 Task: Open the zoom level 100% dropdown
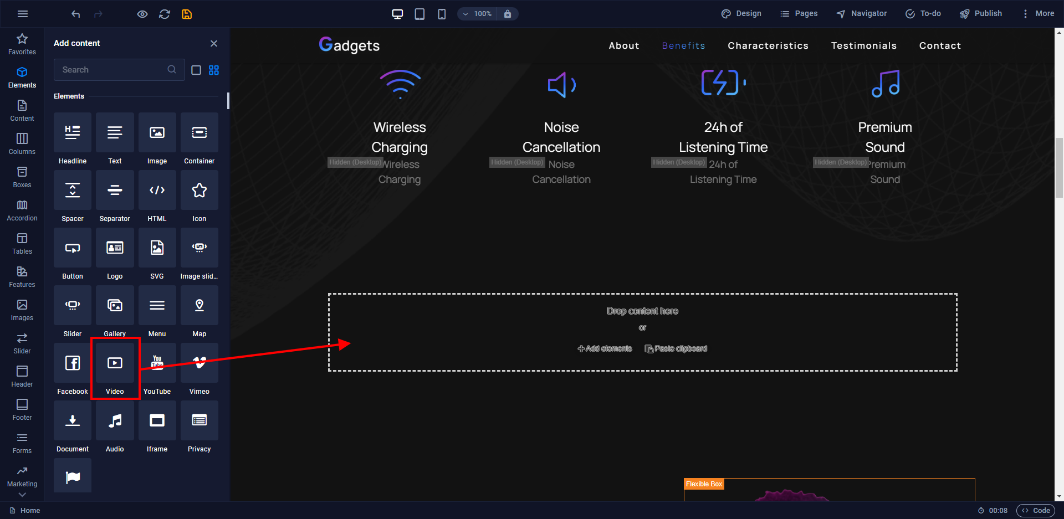(x=477, y=14)
